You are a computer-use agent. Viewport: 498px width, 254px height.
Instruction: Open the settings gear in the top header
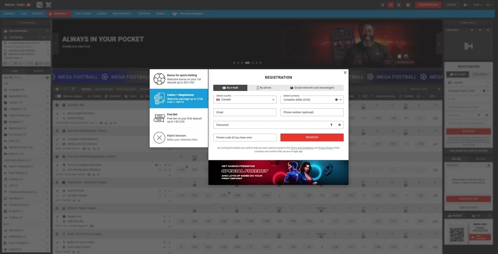click(465, 5)
